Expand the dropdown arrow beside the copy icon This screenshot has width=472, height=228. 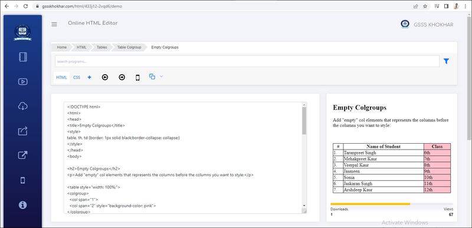pyautogui.click(x=161, y=77)
